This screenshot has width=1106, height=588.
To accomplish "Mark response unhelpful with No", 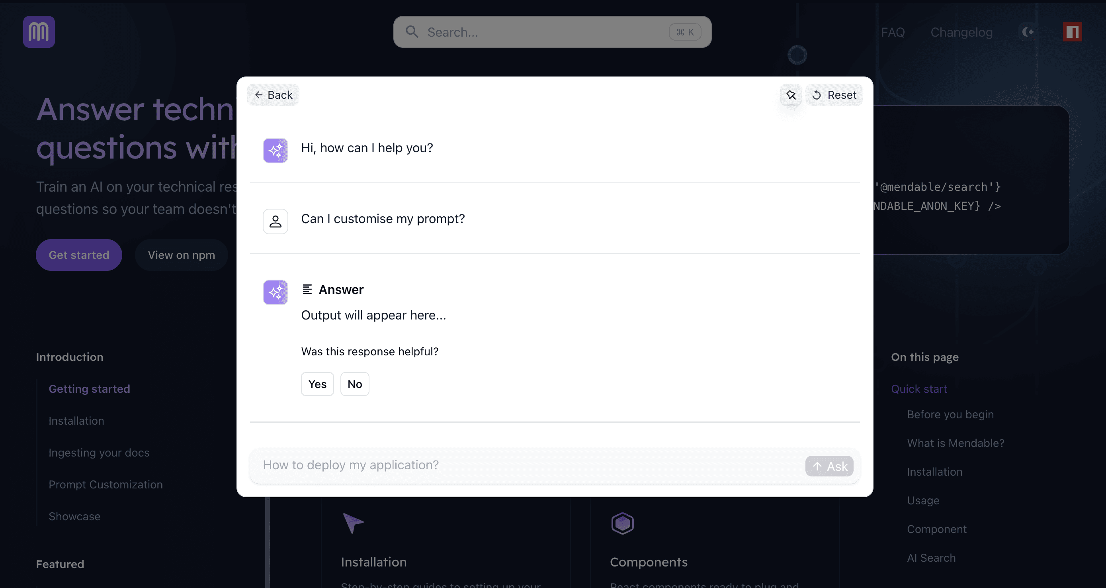I will [355, 384].
